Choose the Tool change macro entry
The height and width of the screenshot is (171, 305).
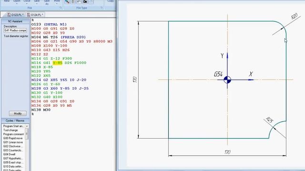pyautogui.click(x=10, y=130)
